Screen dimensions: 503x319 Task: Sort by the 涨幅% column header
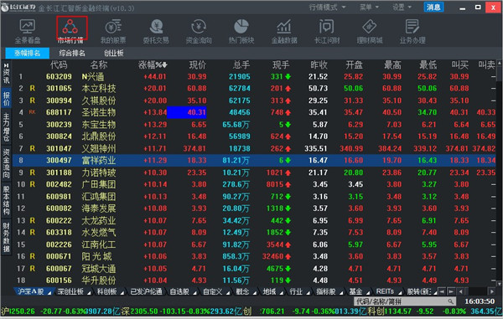153,65
